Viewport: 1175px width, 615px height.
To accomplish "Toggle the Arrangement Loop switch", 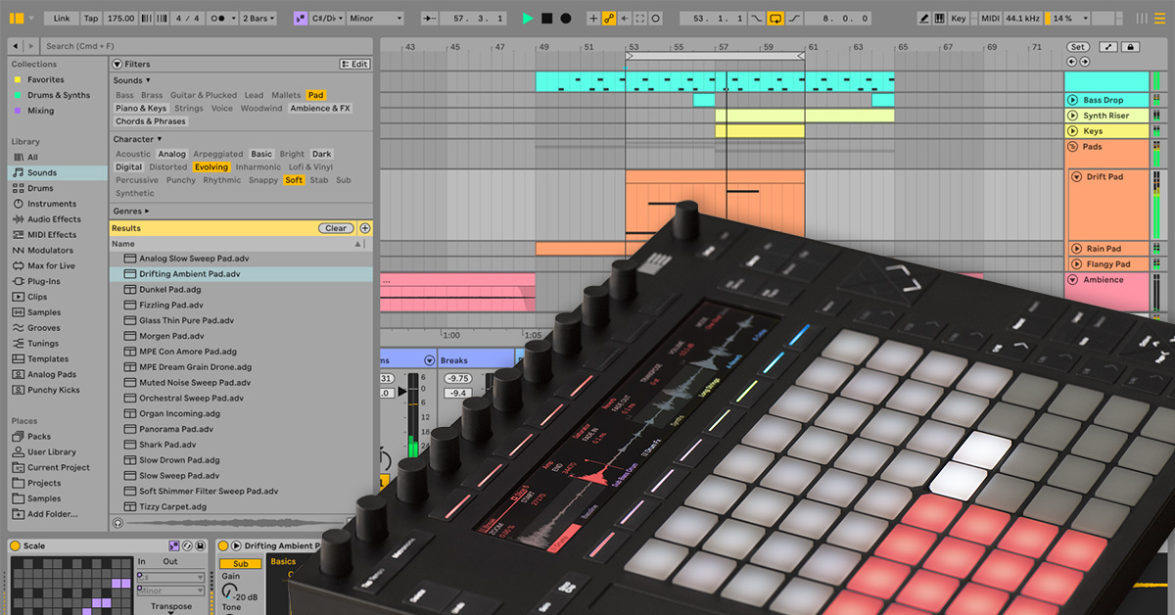I will tap(775, 18).
